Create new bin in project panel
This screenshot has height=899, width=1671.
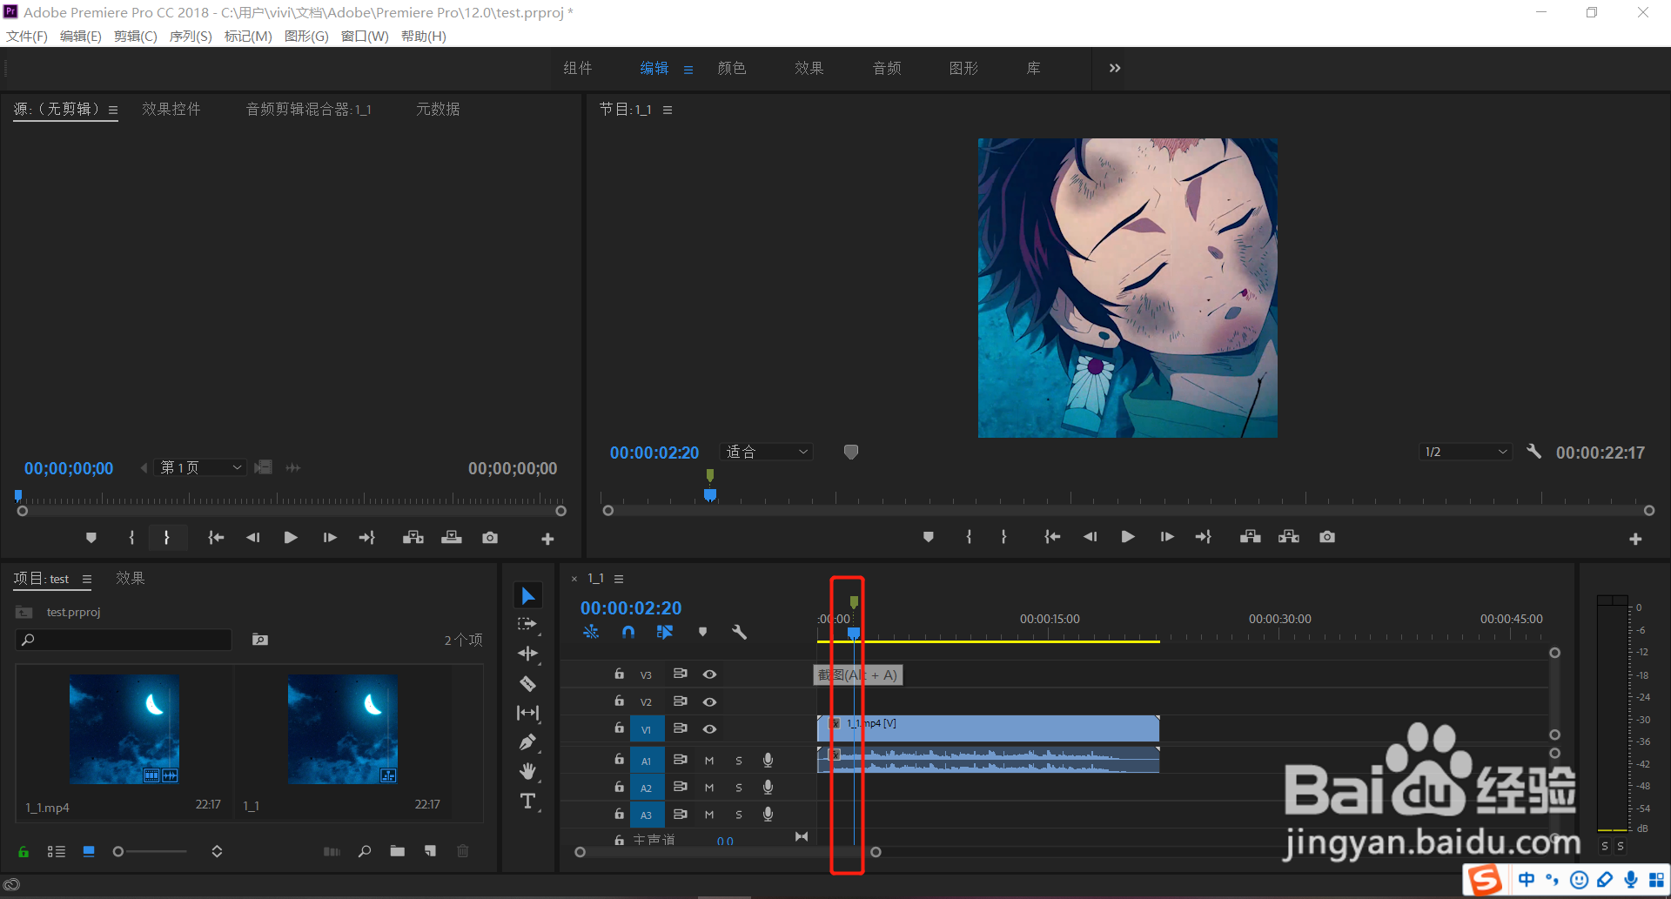click(x=398, y=851)
